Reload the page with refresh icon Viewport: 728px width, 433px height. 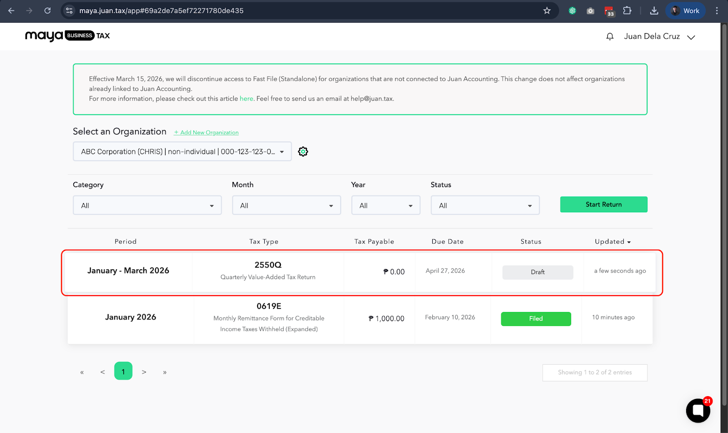tap(47, 10)
